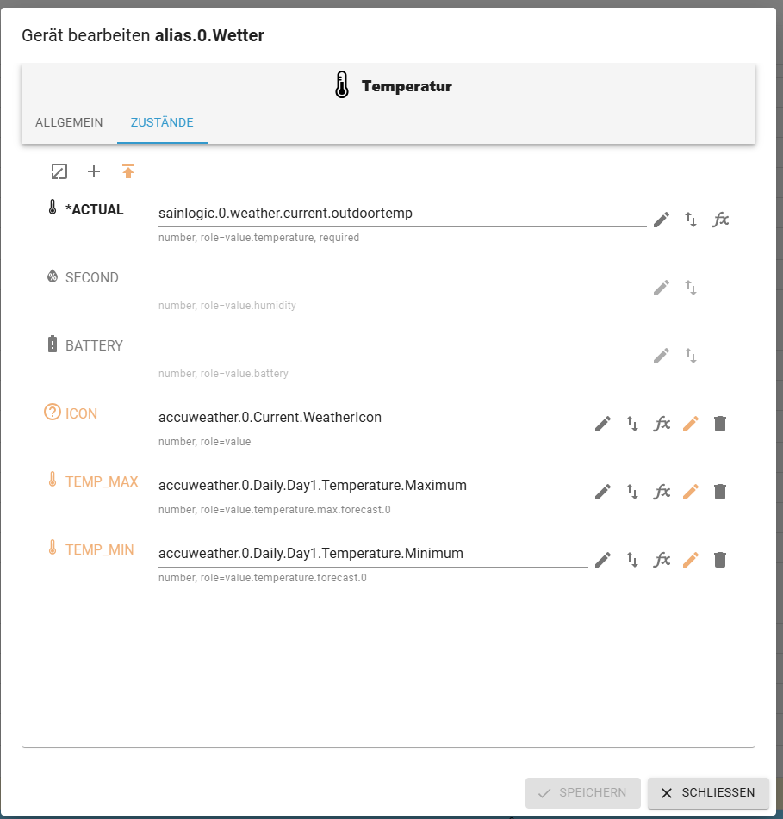Image resolution: width=783 pixels, height=819 pixels.
Task: Toggle separate read/write IDs for ICON
Action: click(x=632, y=424)
